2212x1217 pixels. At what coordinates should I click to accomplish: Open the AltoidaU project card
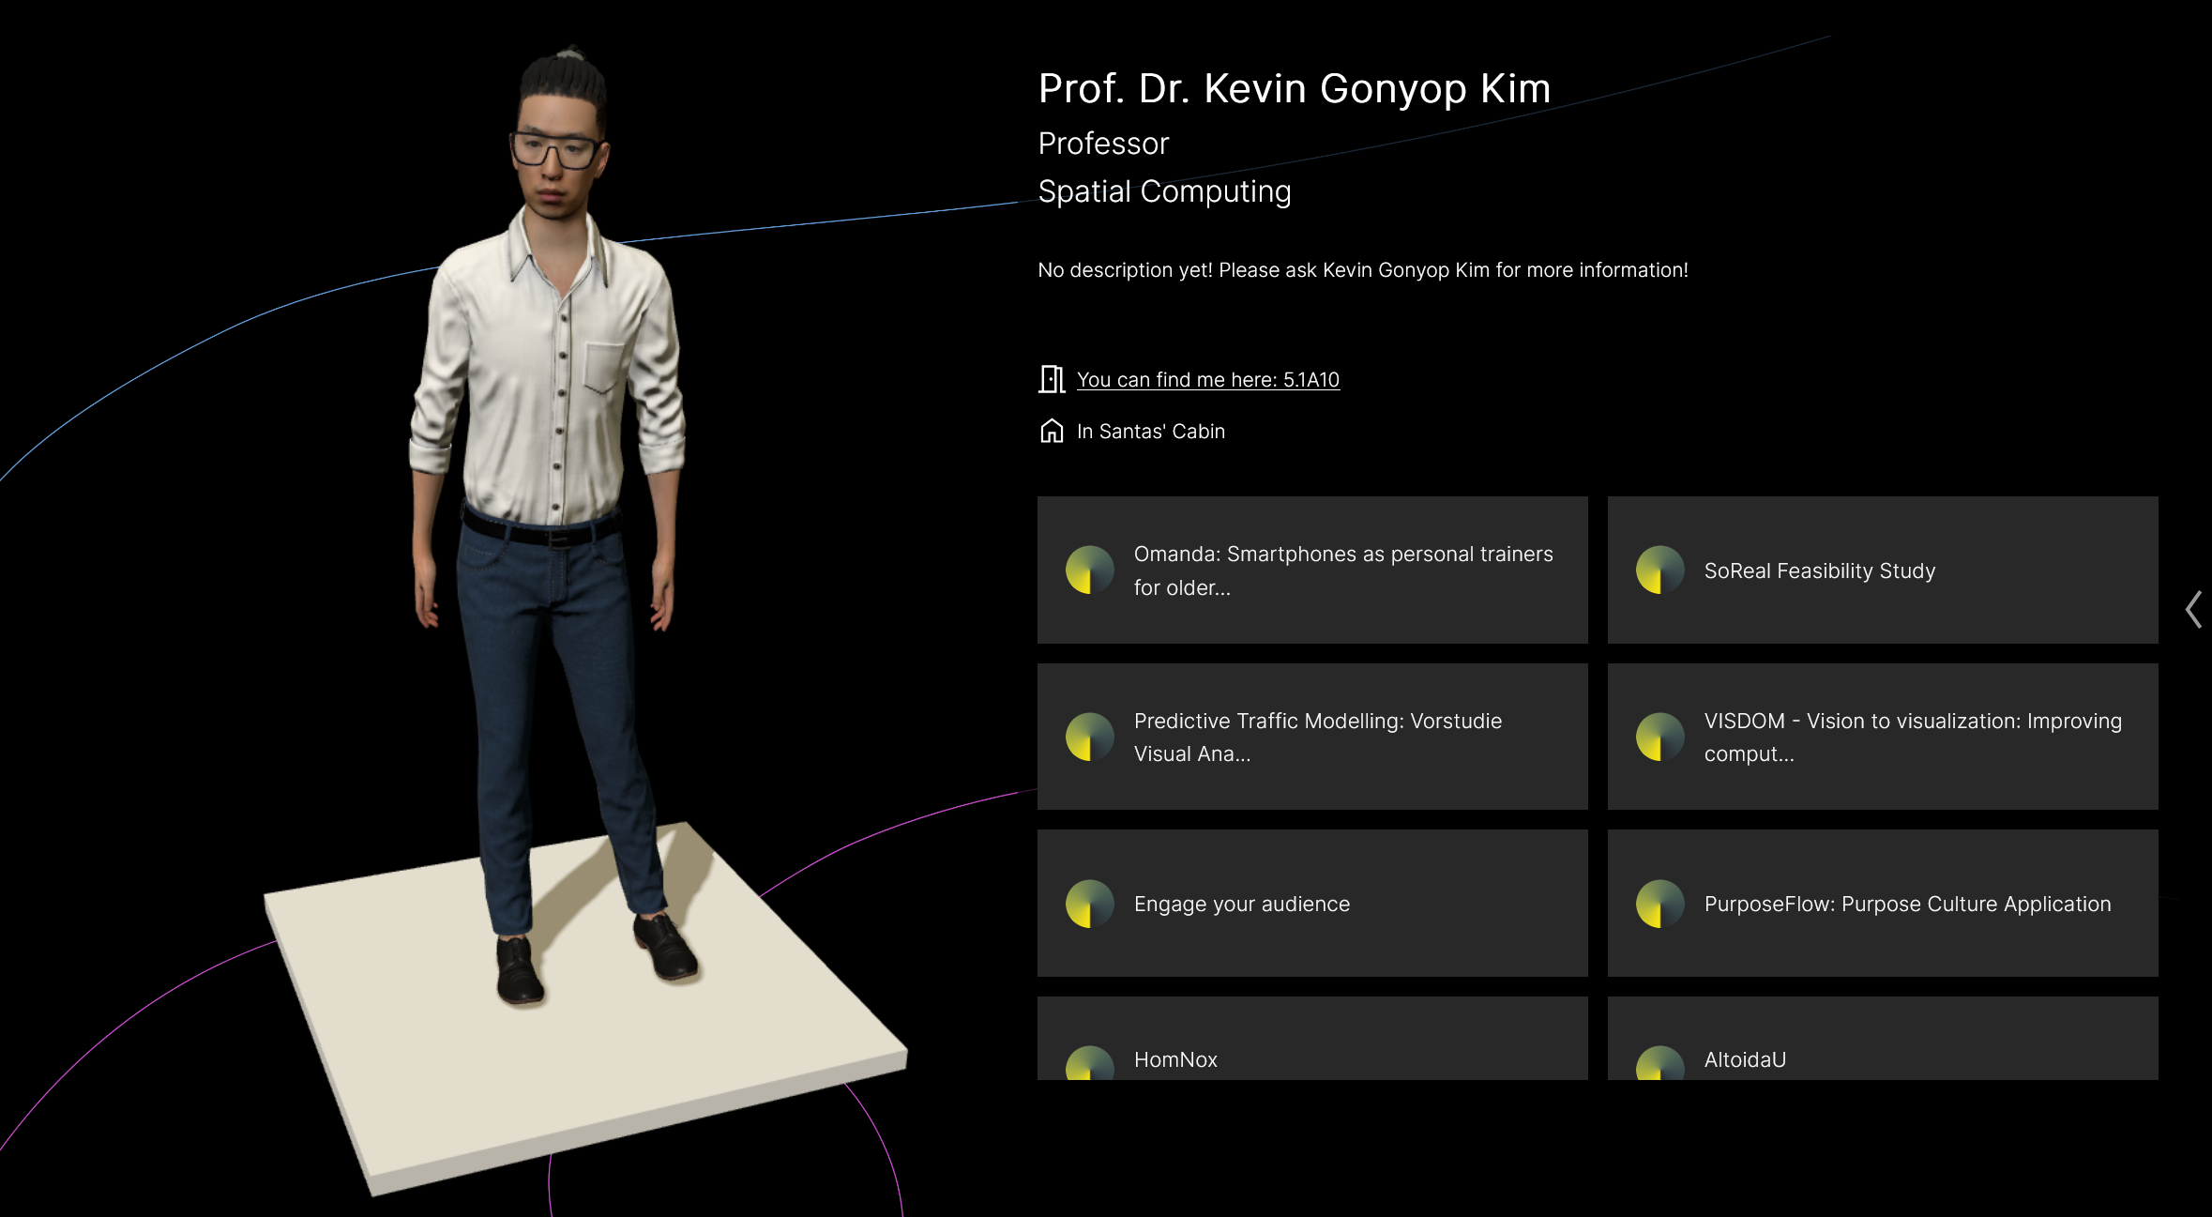coord(1883,1039)
